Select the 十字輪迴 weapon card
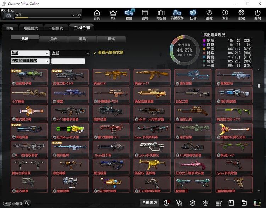 tap(29, 95)
